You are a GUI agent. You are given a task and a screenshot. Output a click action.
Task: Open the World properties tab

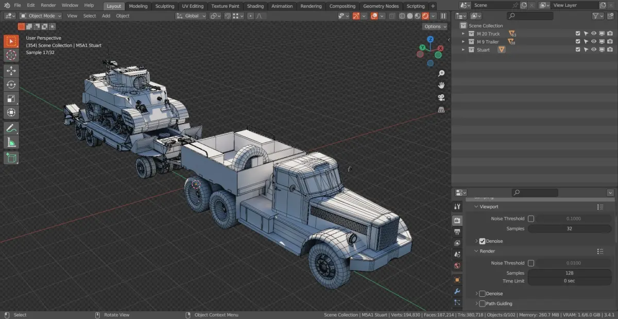tap(457, 266)
